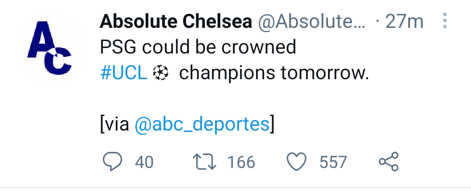Viewport: 471px width, 191px height.
Task: Click the 40 replies count
Action: 144,162
